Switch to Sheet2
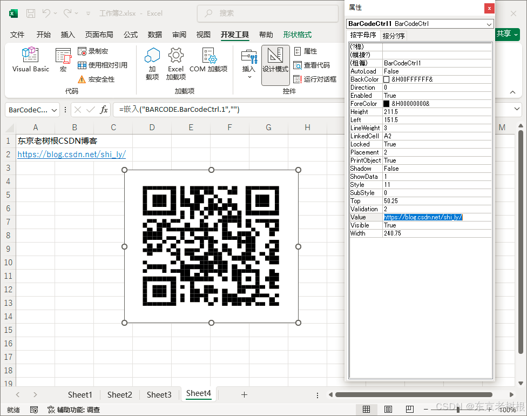The image size is (527, 416). [x=120, y=395]
